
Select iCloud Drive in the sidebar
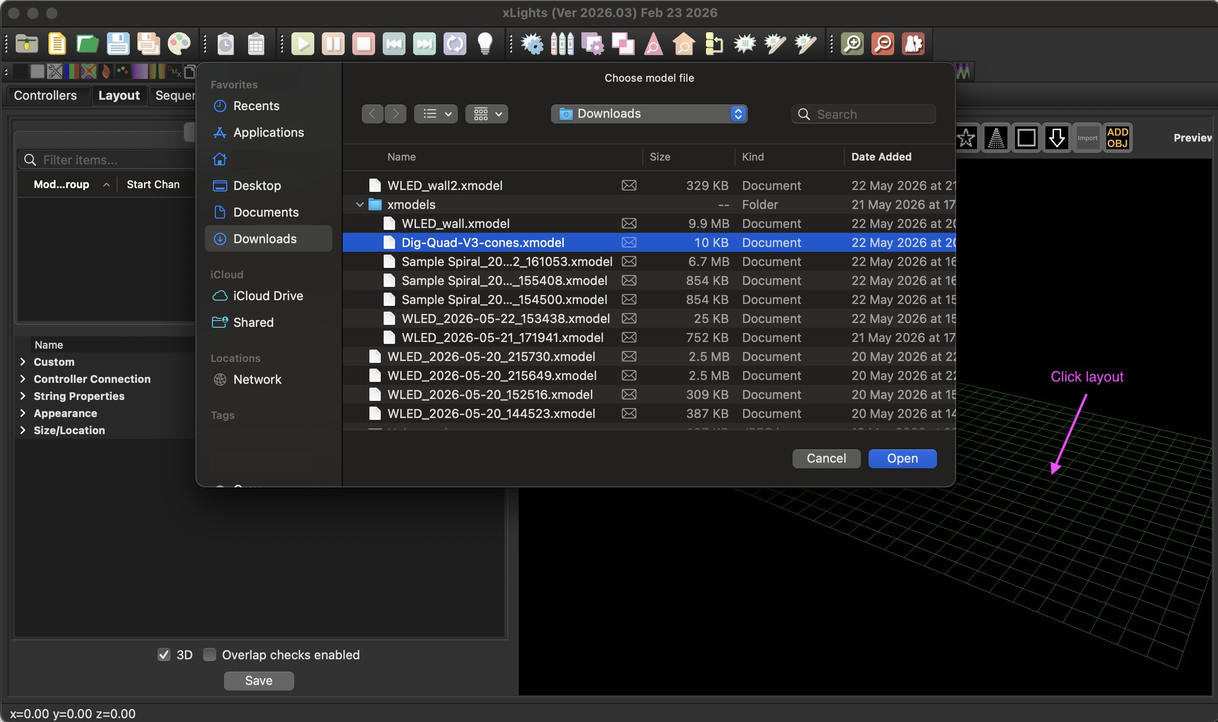point(268,296)
